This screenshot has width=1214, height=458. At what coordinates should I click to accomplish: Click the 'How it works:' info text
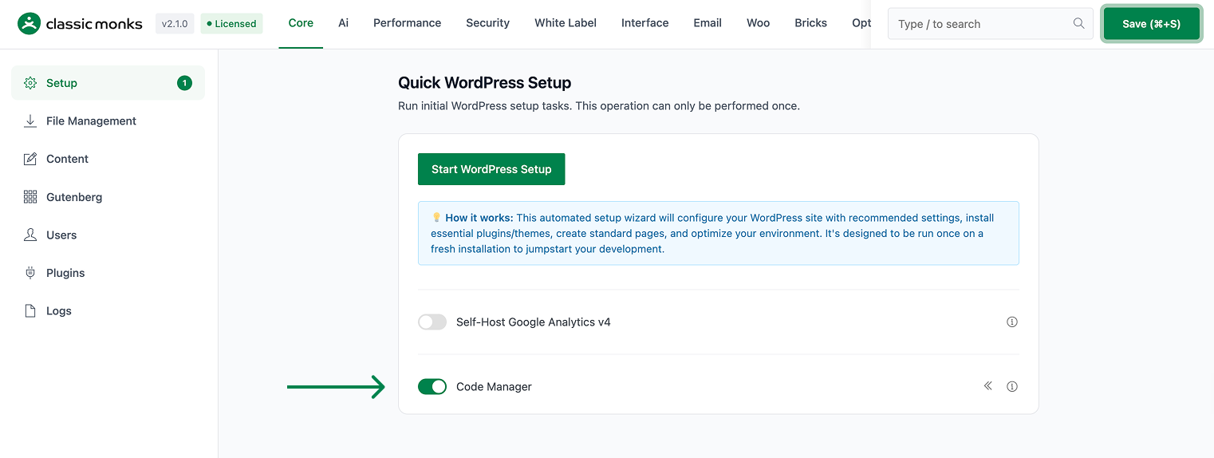coord(479,217)
